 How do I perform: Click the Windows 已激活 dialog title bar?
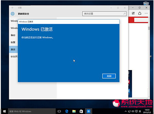(x=68, y=22)
